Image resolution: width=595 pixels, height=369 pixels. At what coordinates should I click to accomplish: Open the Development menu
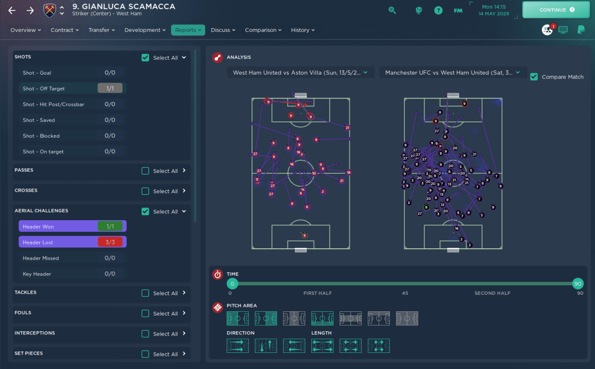tap(144, 30)
